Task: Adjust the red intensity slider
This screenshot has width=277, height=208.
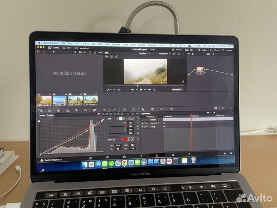Action: click(117, 126)
